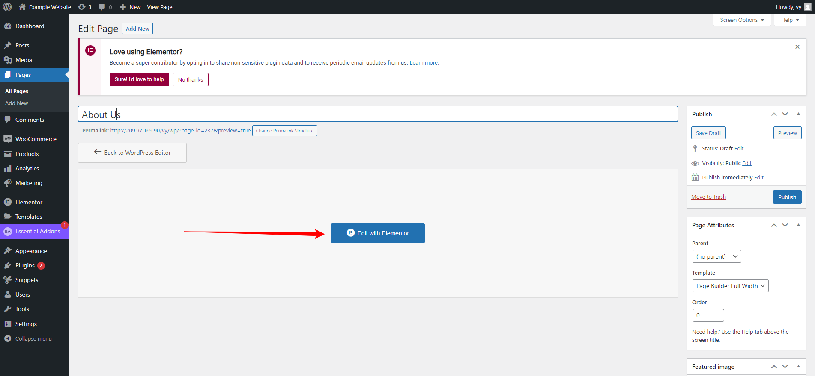
Task: Click the updates icon showing 3
Action: [x=81, y=7]
